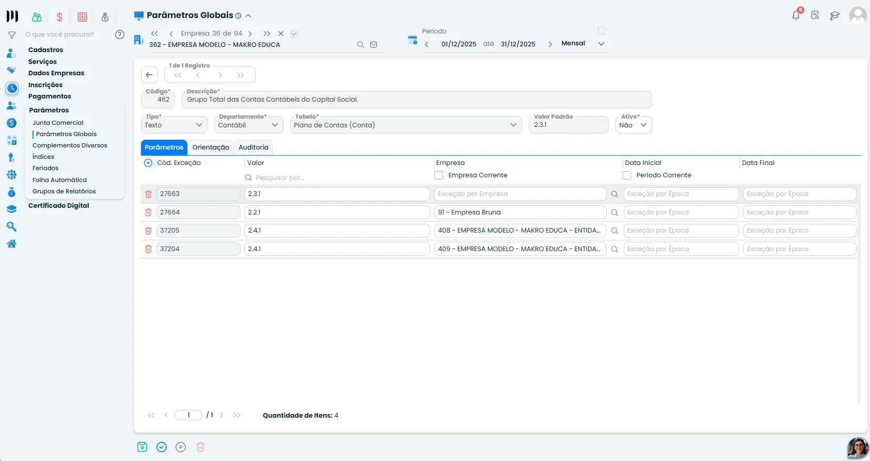Open the red dollar sign module

60,17
